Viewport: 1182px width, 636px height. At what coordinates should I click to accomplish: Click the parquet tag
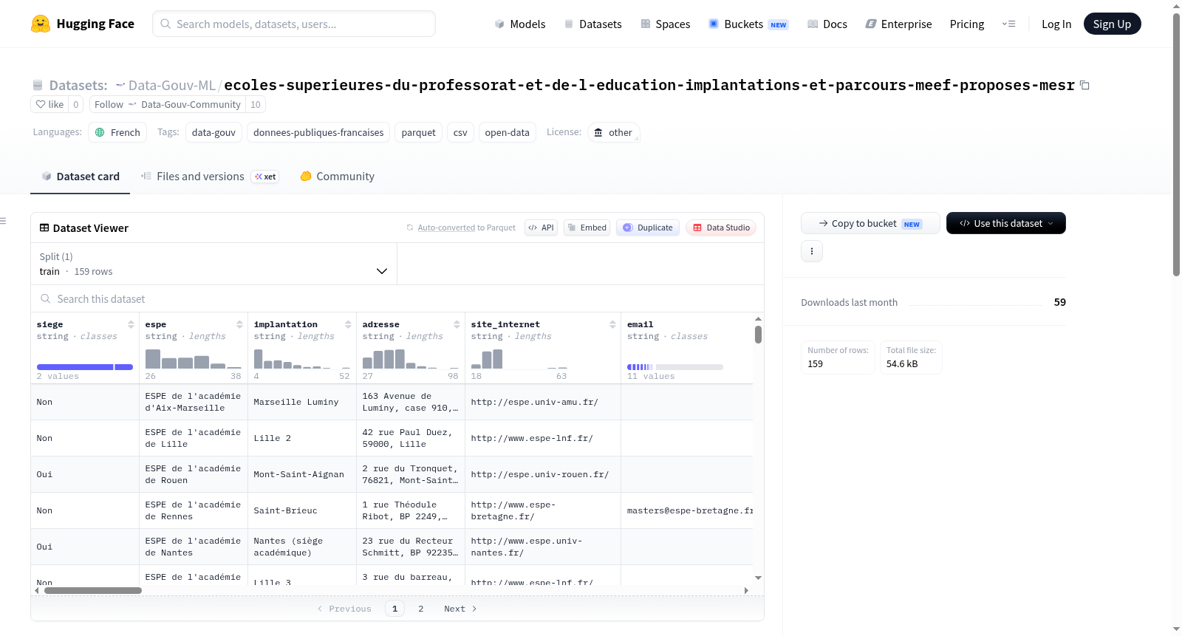point(418,132)
